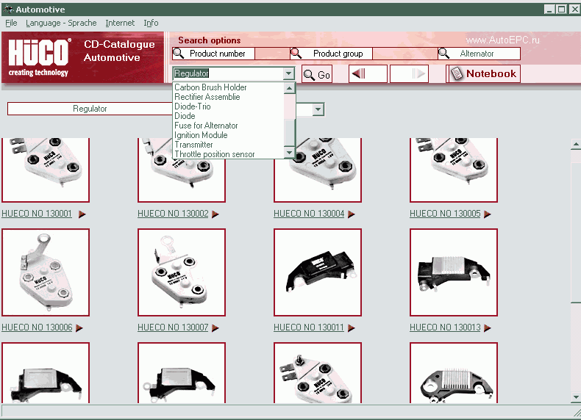Click the Regulator heading field
This screenshot has width=581, height=420.
(x=90, y=109)
